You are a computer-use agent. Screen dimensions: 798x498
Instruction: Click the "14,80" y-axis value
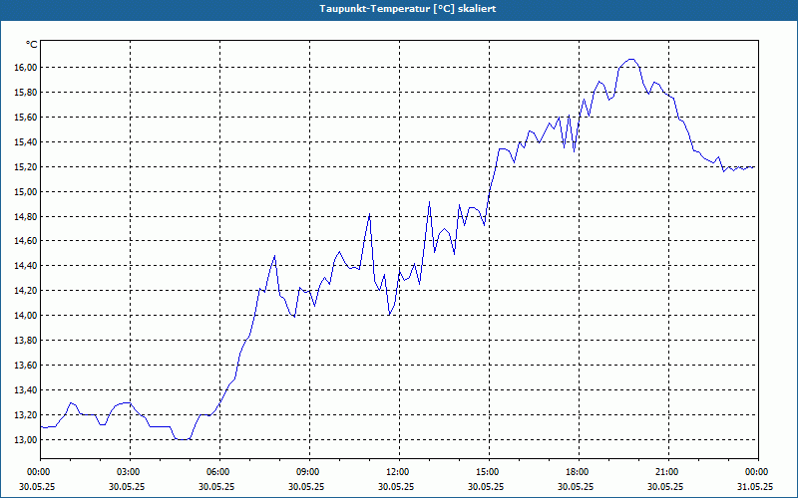[25, 217]
